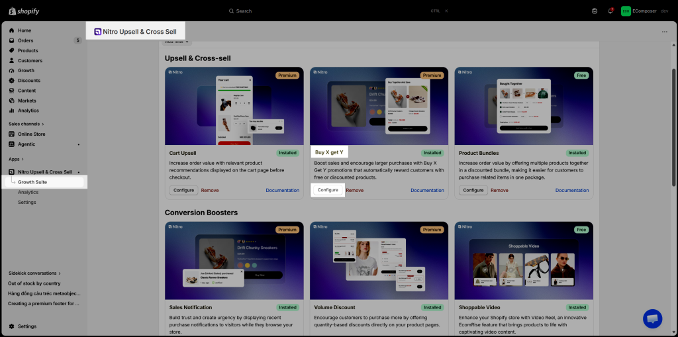Click the Shoppable Video title
Image resolution: width=678 pixels, height=337 pixels.
click(x=479, y=307)
